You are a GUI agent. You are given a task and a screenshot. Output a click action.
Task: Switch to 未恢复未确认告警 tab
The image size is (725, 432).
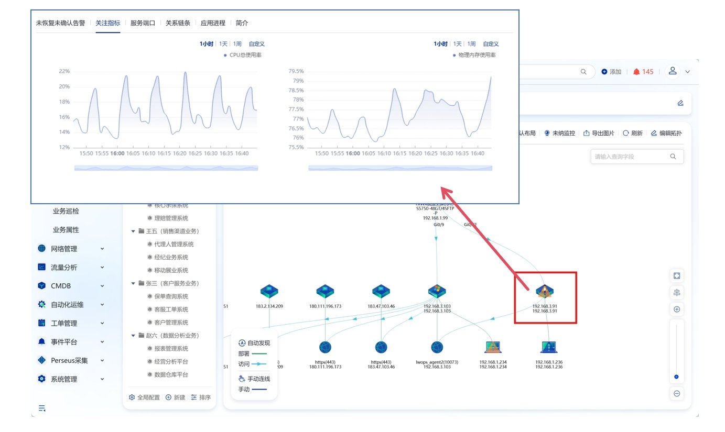[x=60, y=23]
